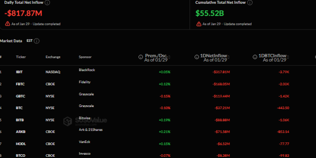Sort by 1DBTCInflow column arrows
The width and height of the screenshot is (316, 158).
(288, 57)
